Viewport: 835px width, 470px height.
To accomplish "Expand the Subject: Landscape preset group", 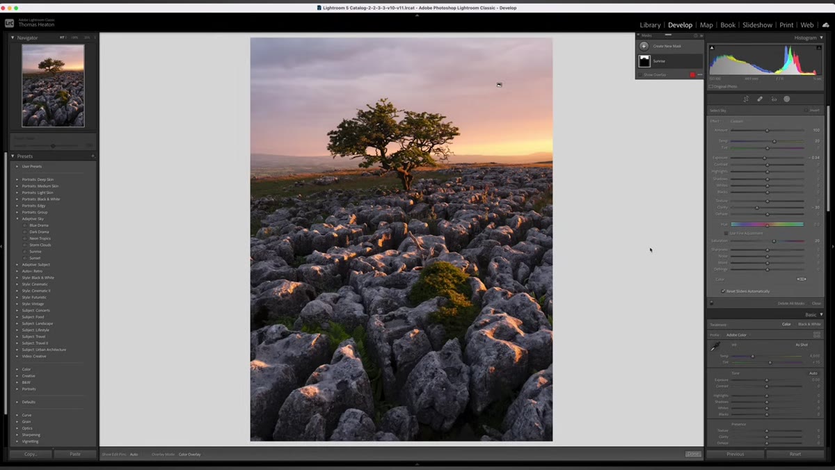I will click(x=17, y=323).
